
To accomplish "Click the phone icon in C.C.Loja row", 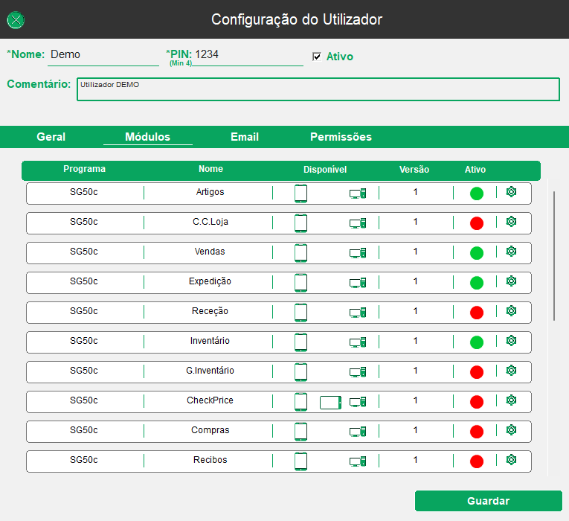I will click(300, 223).
